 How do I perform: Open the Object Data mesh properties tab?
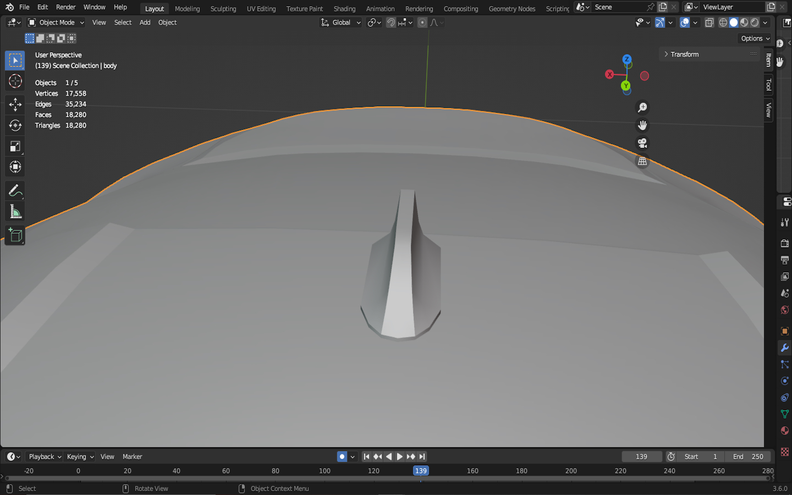click(x=785, y=414)
